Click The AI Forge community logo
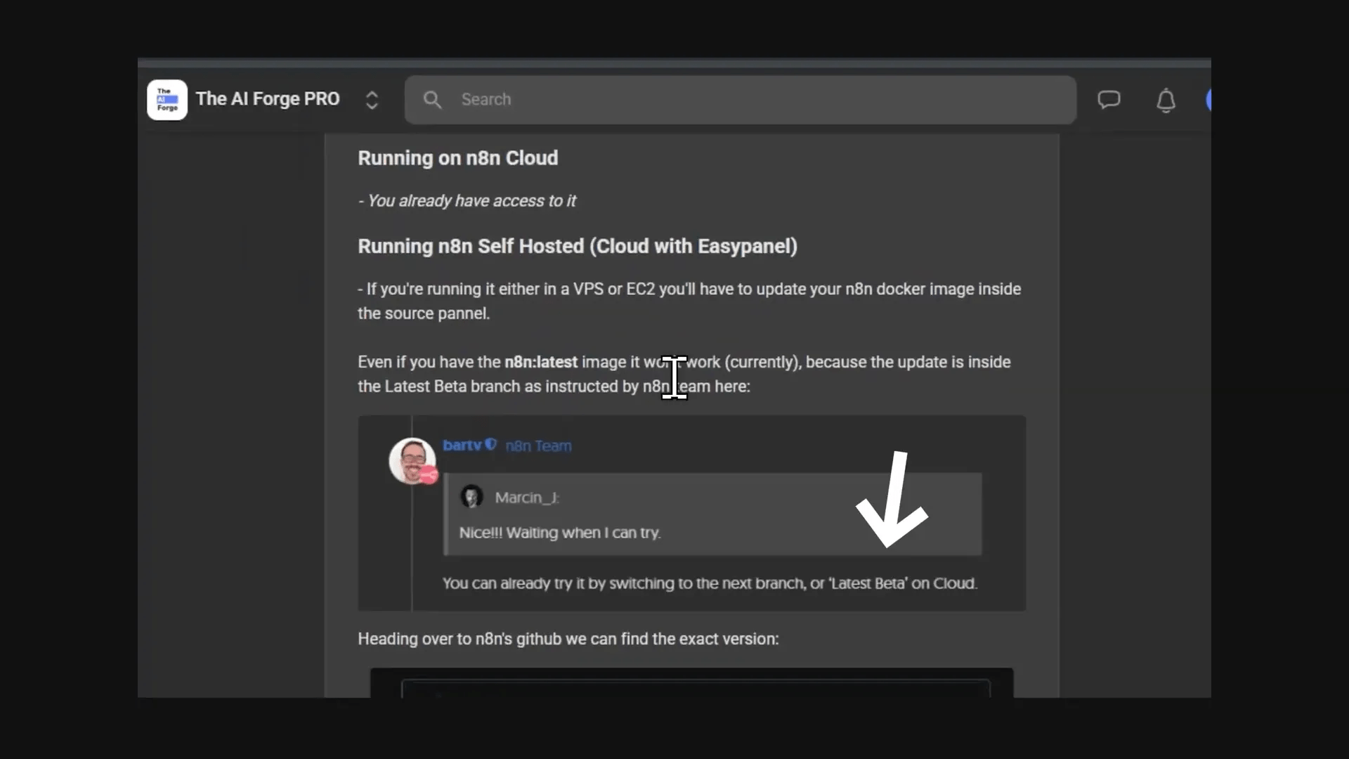The image size is (1349, 759). pyautogui.click(x=167, y=100)
